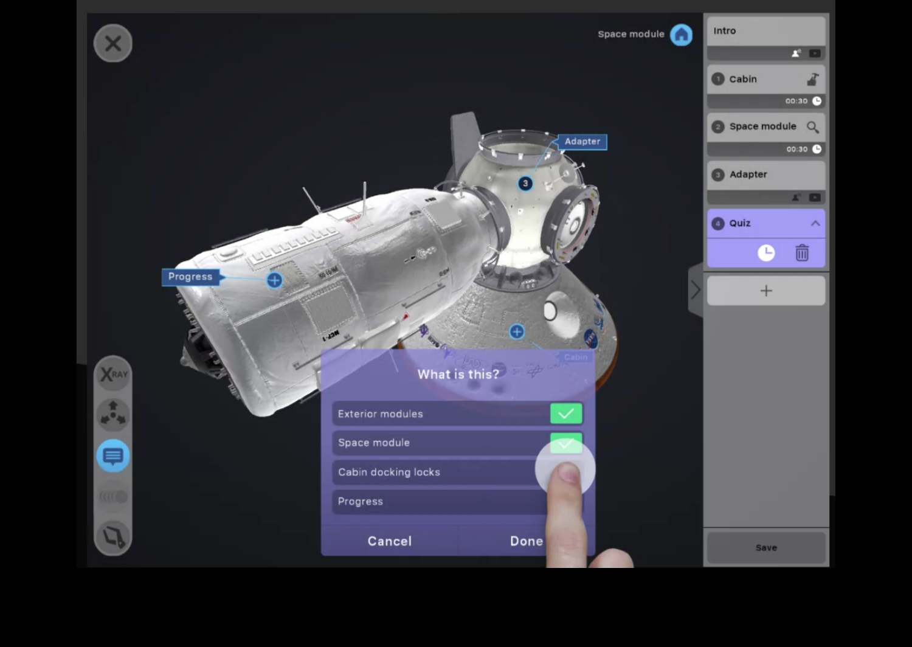Click the Cabin step 00:30 time
This screenshot has height=647, width=912.
(796, 101)
